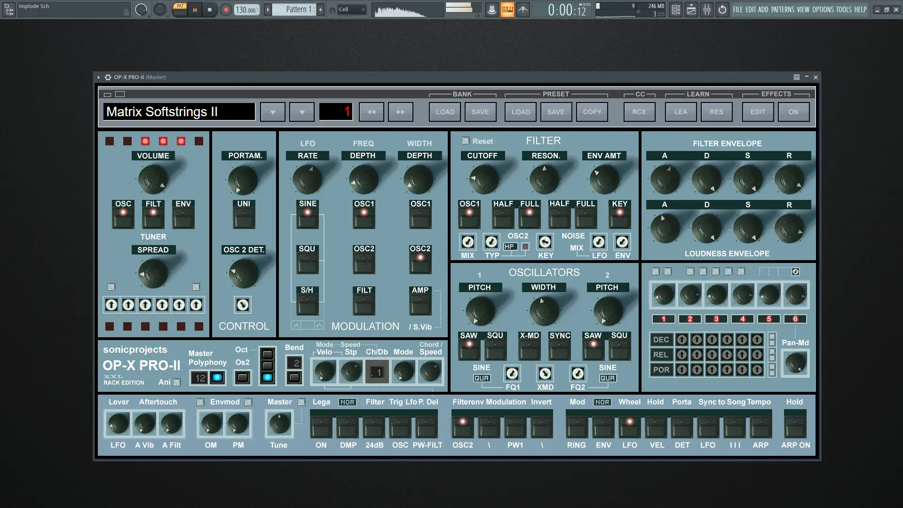Click the effects EDIT button
This screenshot has height=508, width=903.
(758, 112)
